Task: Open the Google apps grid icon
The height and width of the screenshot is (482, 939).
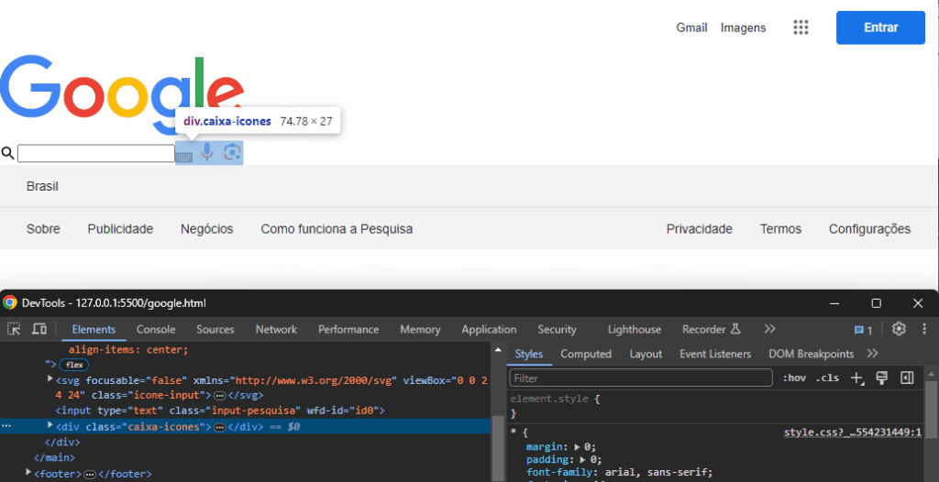Action: (x=801, y=27)
